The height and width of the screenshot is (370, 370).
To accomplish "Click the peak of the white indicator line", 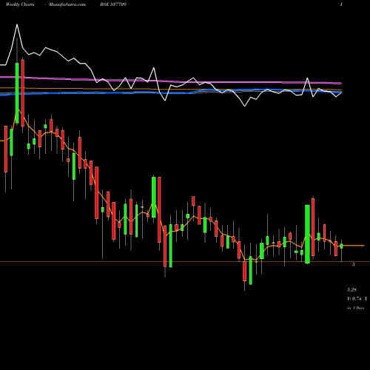I will 17,24.
